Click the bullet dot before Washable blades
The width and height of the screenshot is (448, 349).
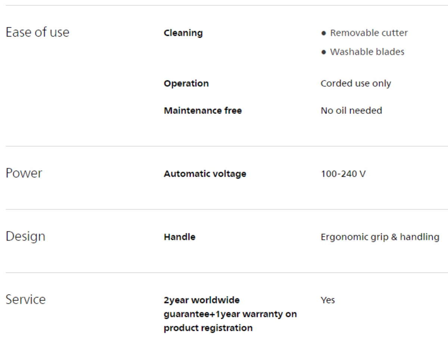pyautogui.click(x=323, y=52)
